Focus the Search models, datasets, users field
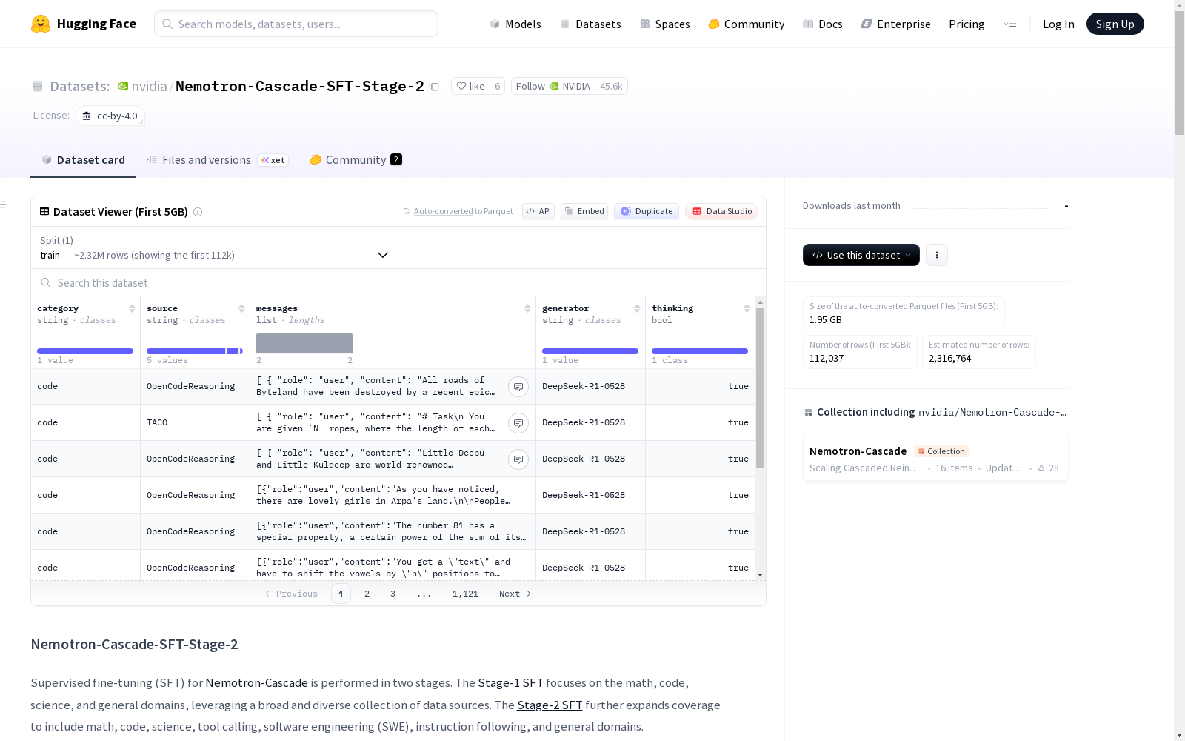 [296, 24]
